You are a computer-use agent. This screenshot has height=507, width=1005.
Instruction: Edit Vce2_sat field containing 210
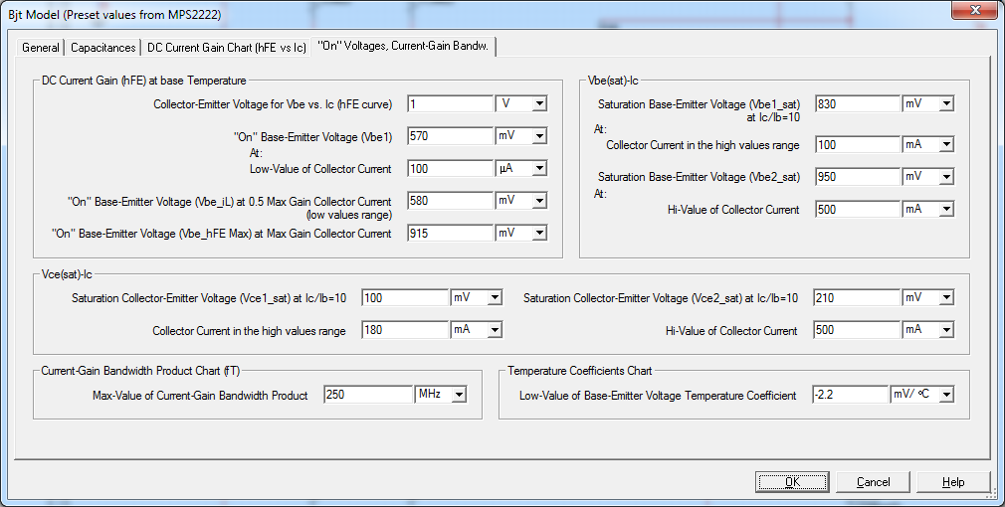tap(858, 297)
